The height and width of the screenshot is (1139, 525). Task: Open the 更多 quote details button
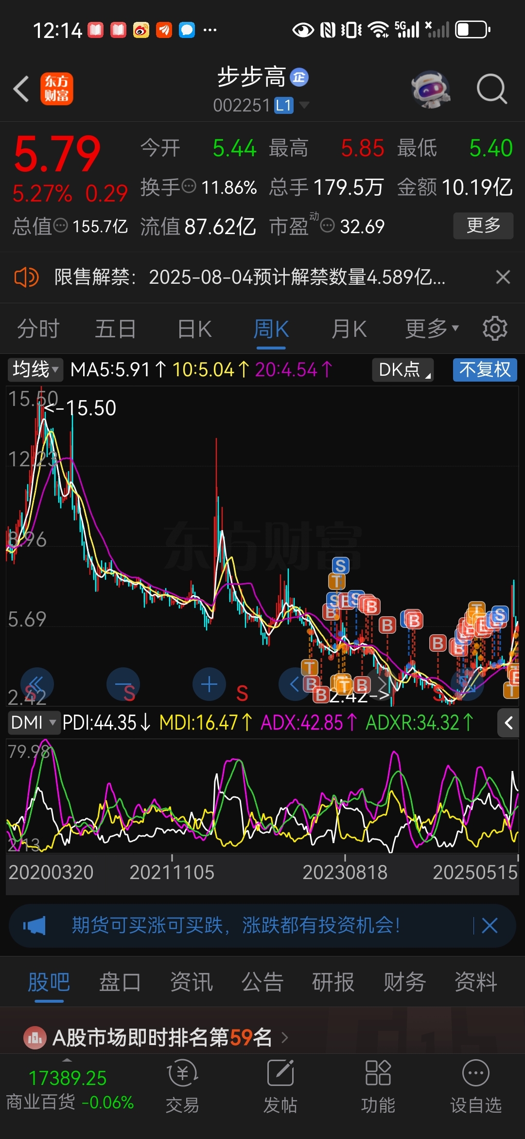pos(483,225)
